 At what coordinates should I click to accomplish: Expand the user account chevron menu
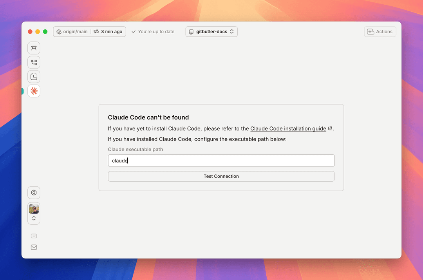34,219
